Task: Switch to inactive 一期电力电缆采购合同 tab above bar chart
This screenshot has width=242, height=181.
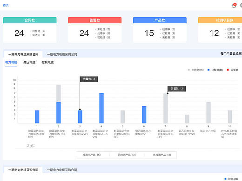Action: (62, 54)
